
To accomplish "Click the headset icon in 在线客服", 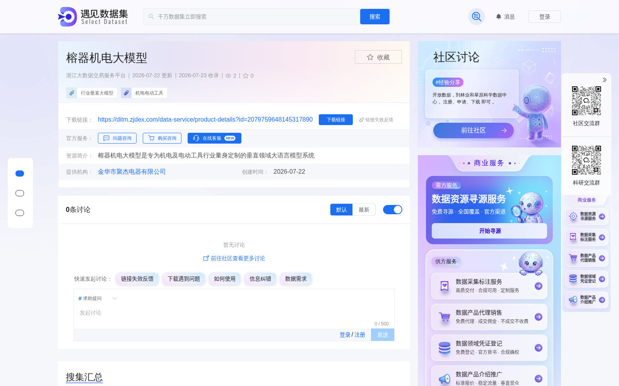I will coord(196,138).
